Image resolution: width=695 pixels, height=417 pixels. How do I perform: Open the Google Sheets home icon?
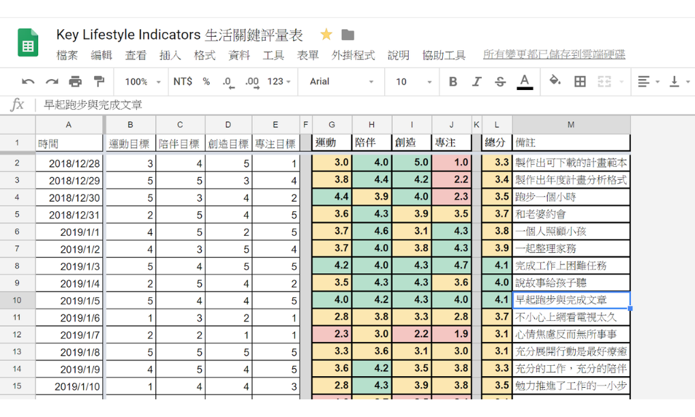point(28,42)
